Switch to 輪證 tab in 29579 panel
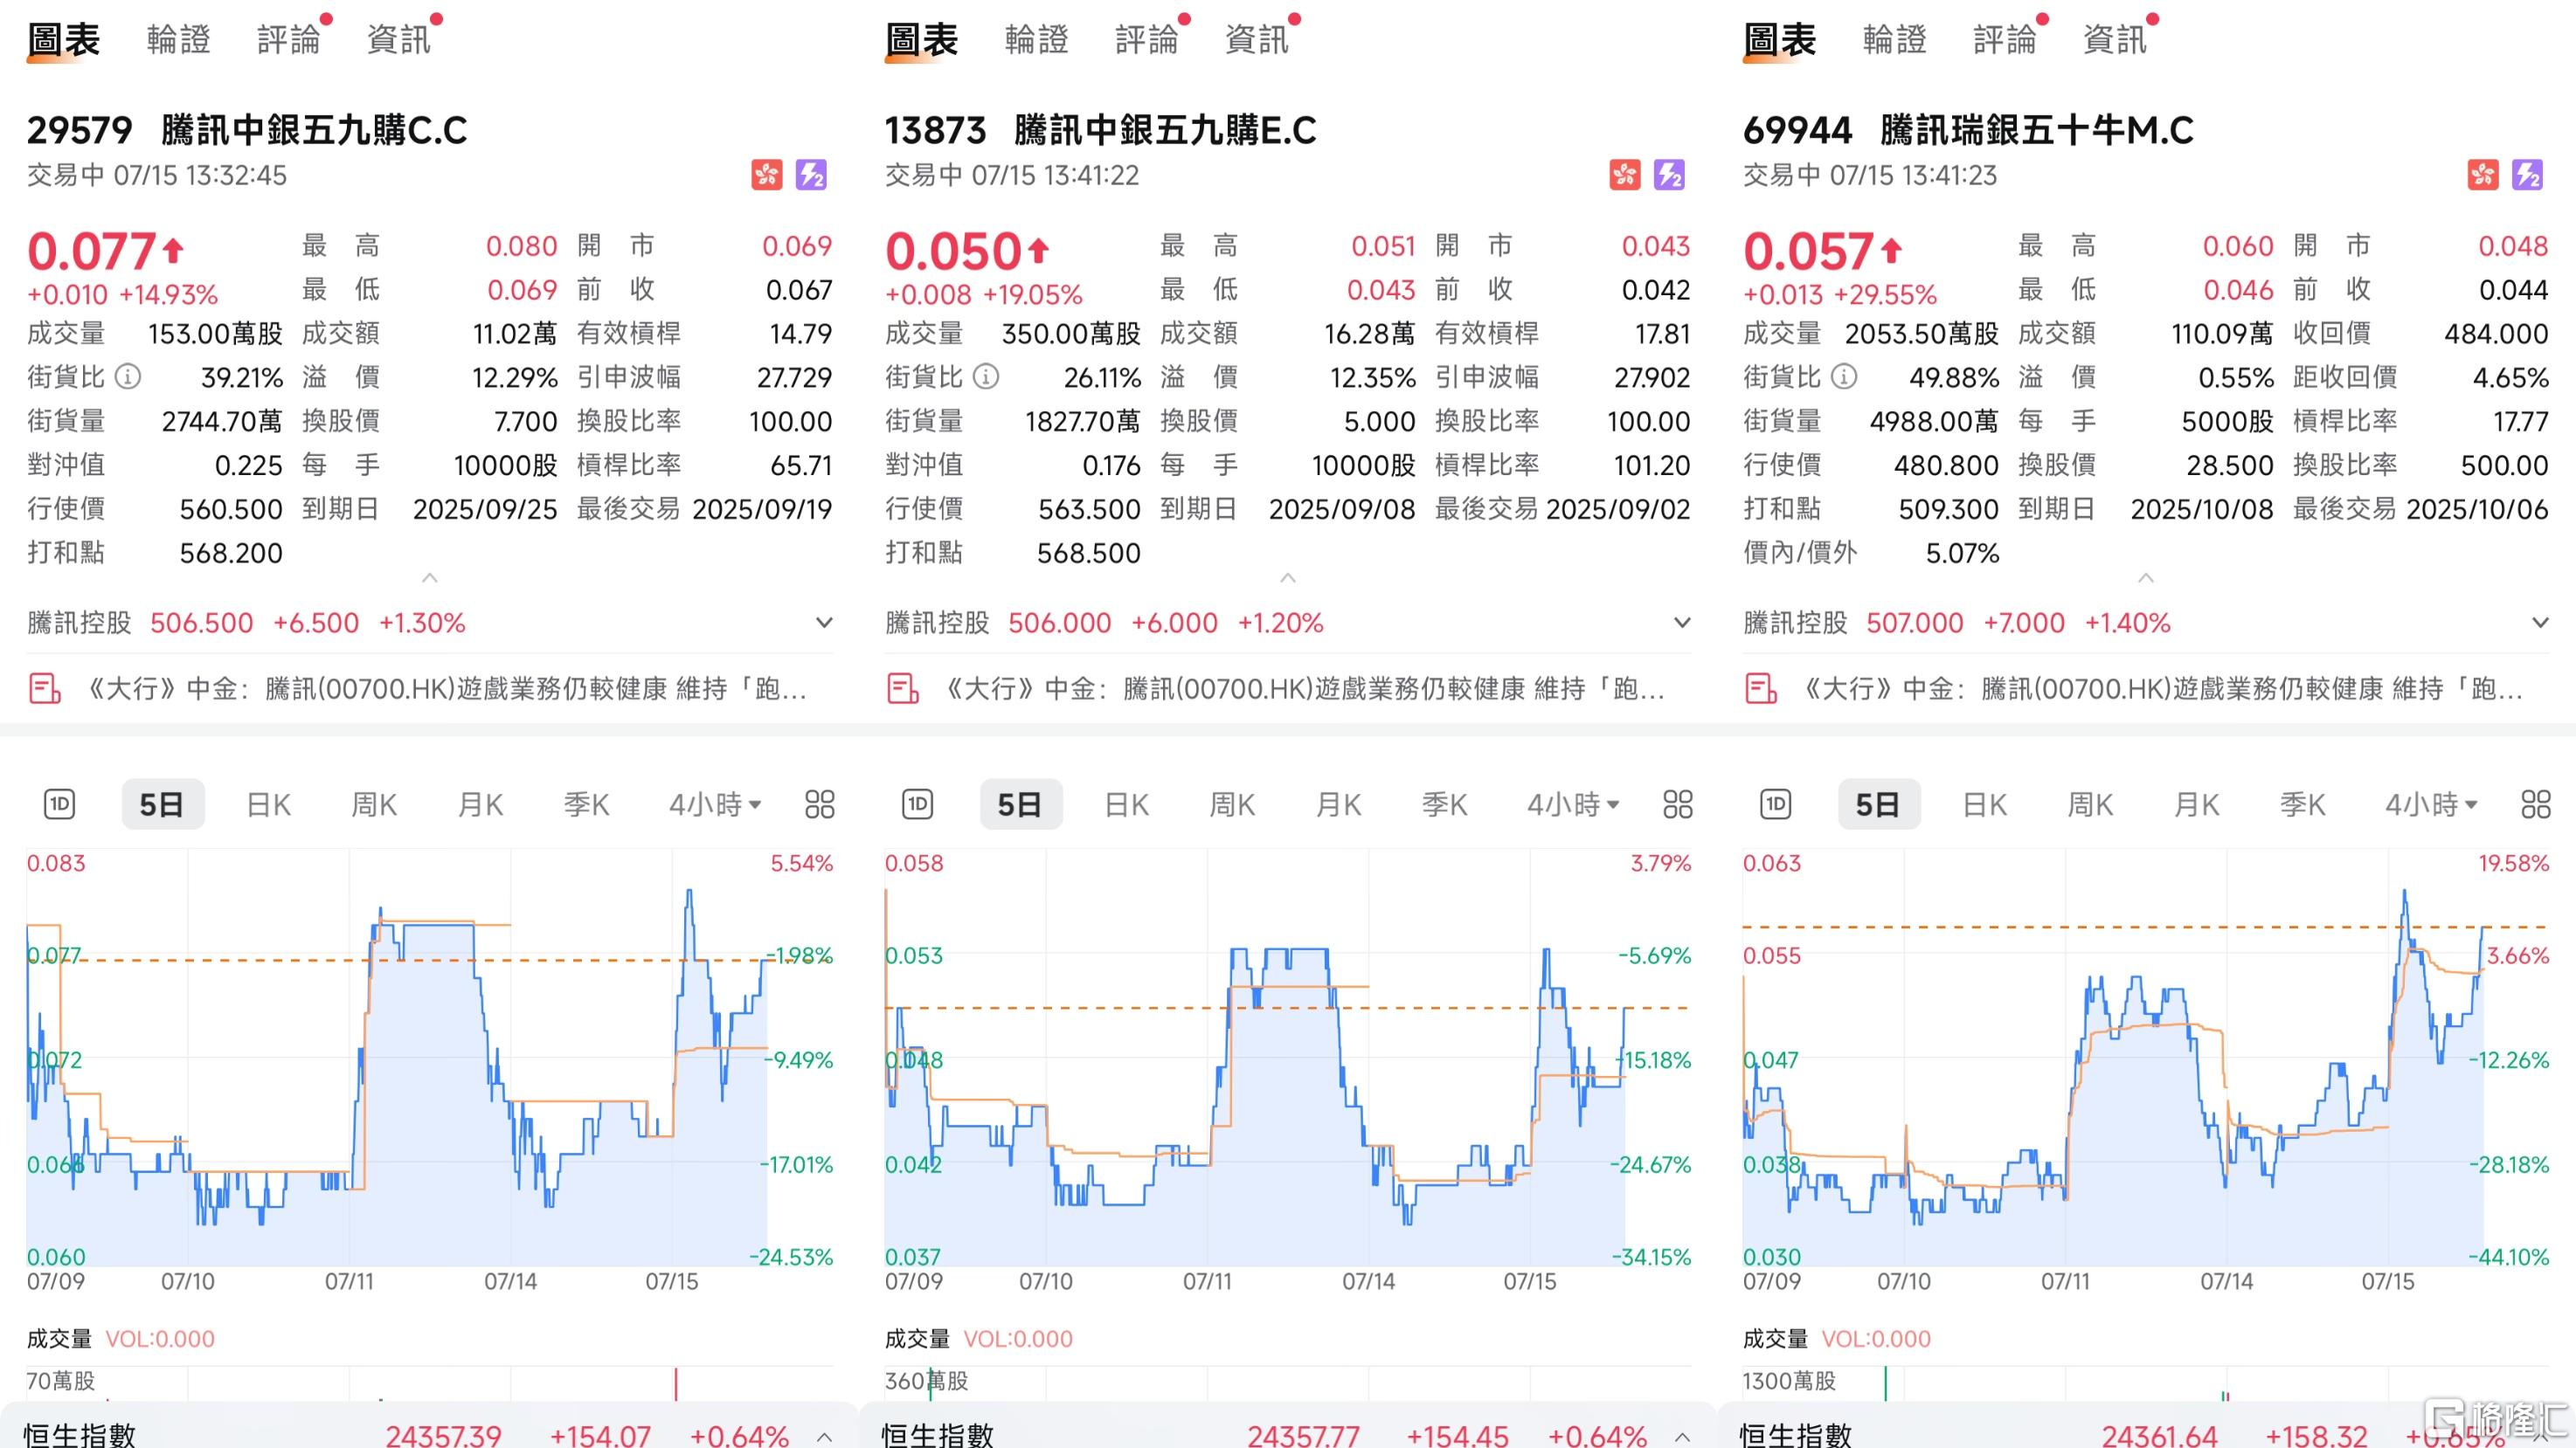2576x1448 pixels. point(179,40)
